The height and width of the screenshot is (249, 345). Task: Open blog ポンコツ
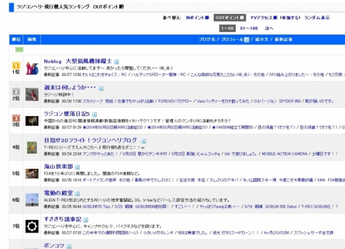pos(54,245)
